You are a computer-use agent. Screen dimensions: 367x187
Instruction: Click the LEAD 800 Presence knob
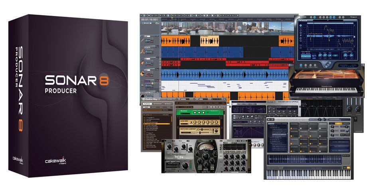(x=217, y=122)
